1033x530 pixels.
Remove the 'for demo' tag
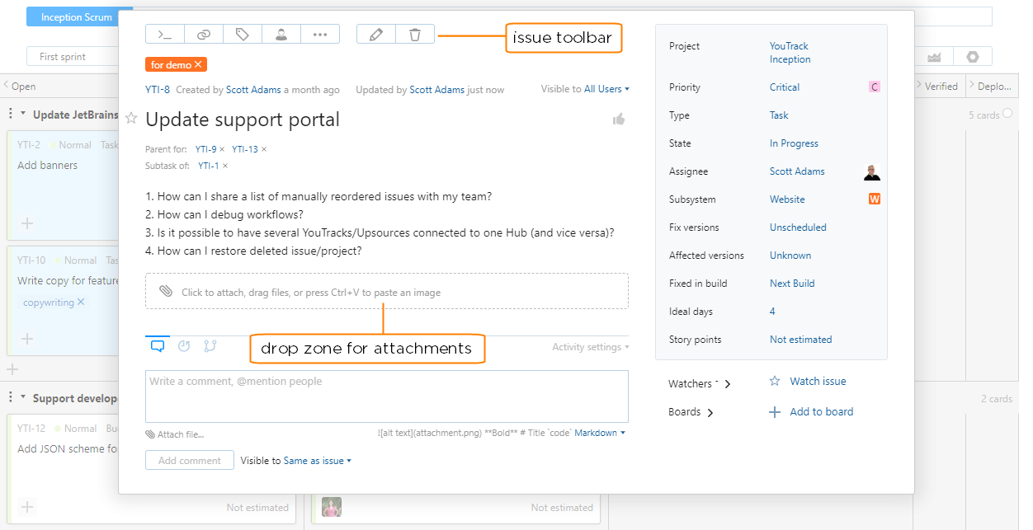click(x=198, y=64)
